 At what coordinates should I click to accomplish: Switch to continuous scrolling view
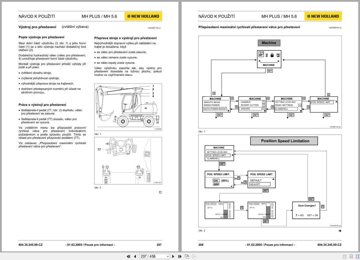[x=351, y=256]
